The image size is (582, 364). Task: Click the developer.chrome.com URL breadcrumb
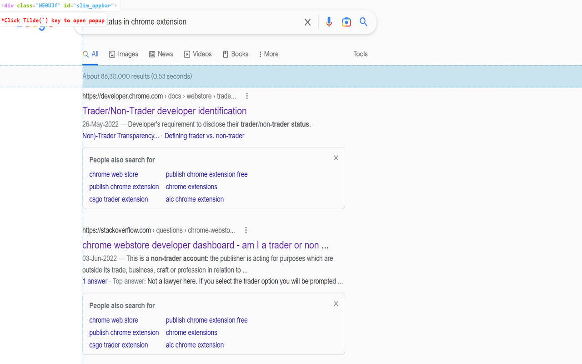159,96
